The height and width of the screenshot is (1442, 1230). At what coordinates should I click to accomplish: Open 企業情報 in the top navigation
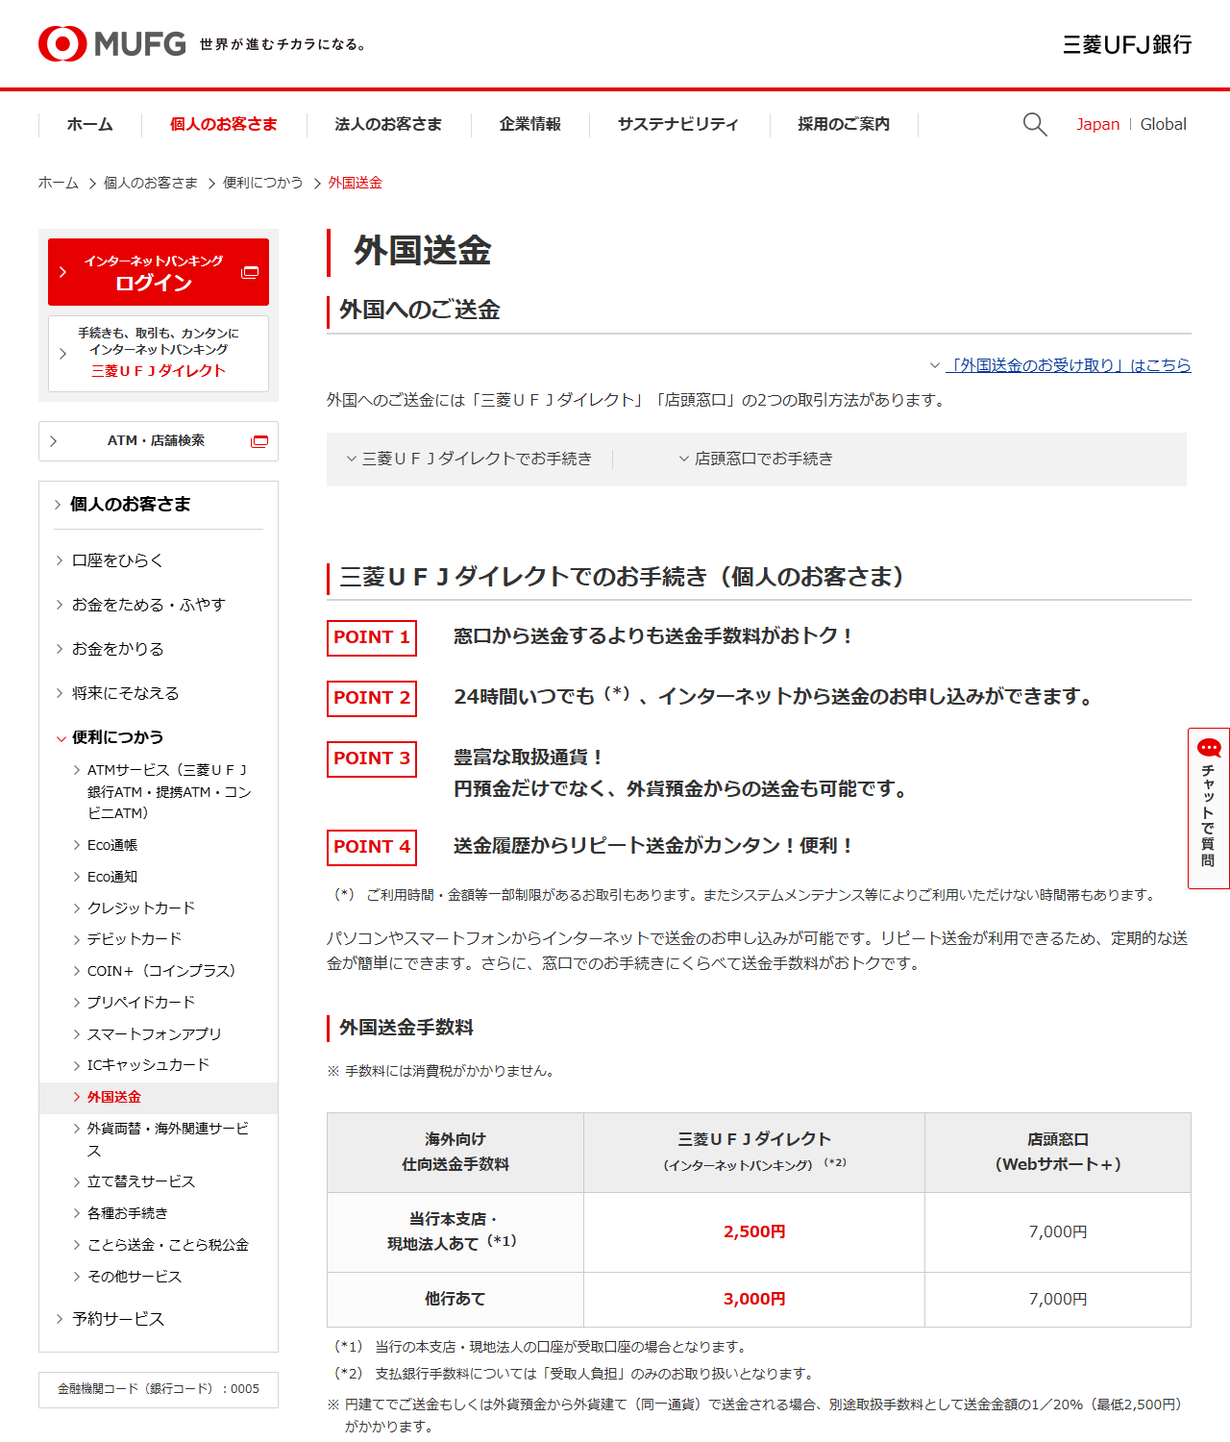coord(530,125)
